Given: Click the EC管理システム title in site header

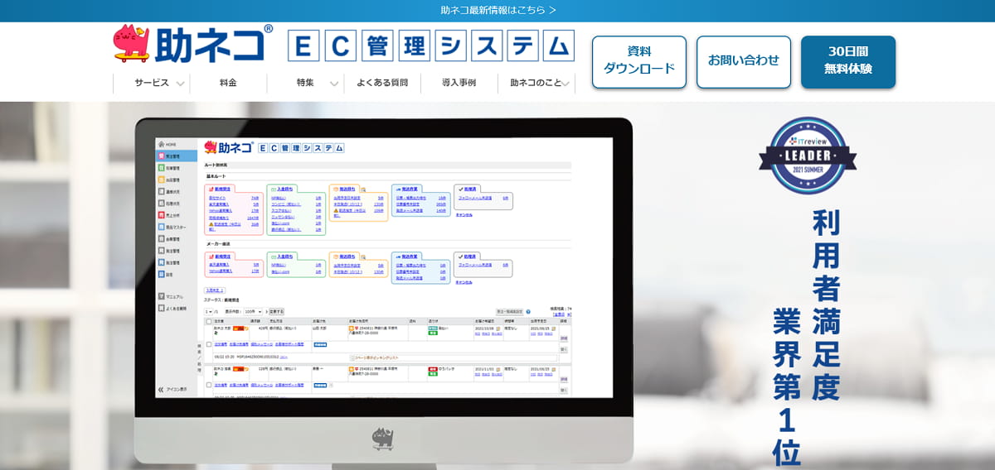Looking at the screenshot, I should coord(431,46).
